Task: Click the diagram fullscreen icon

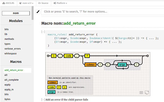Action: pyautogui.click(x=147, y=92)
